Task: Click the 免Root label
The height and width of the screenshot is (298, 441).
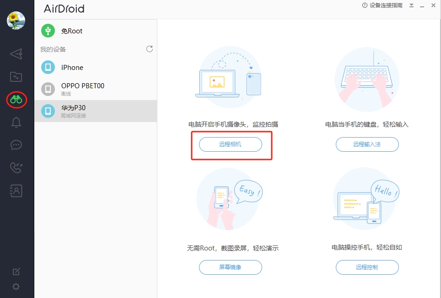Action: click(72, 31)
